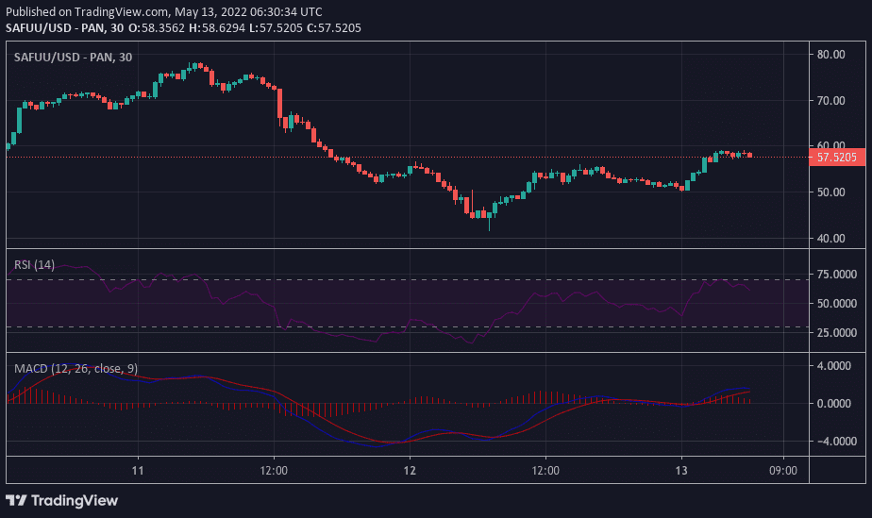Click the 4.0000 MACD scale label

pos(837,365)
